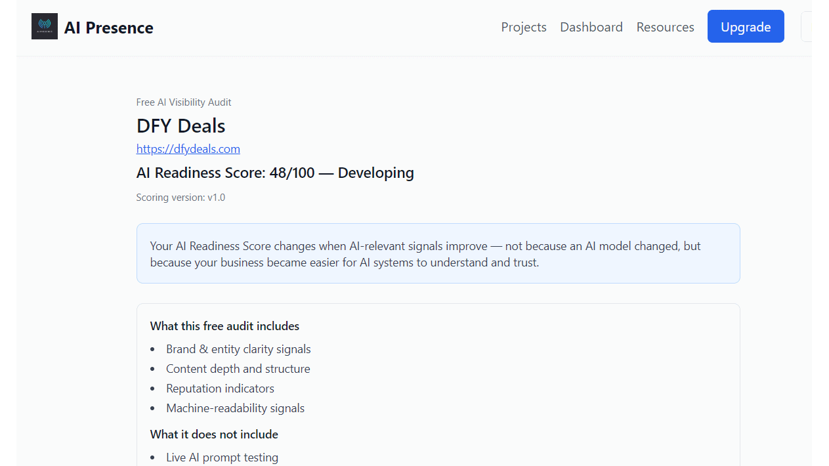Click the Free AI Visibility Audit label
This screenshot has width=829, height=466.
click(x=184, y=102)
